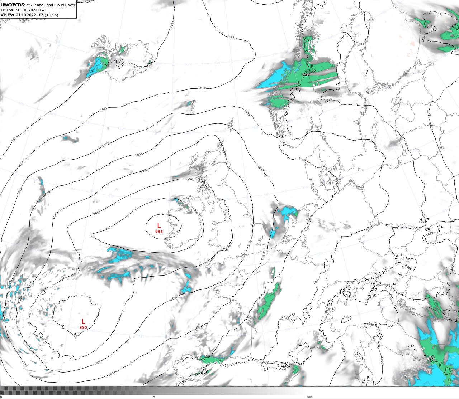
Task: Click the '5' label on the grayscale colorbar
Action: point(154,397)
